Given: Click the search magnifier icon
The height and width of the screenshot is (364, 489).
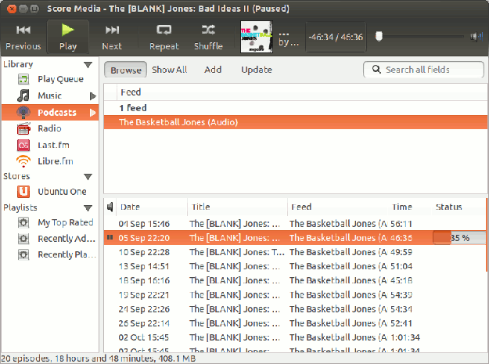Looking at the screenshot, I should [x=376, y=69].
